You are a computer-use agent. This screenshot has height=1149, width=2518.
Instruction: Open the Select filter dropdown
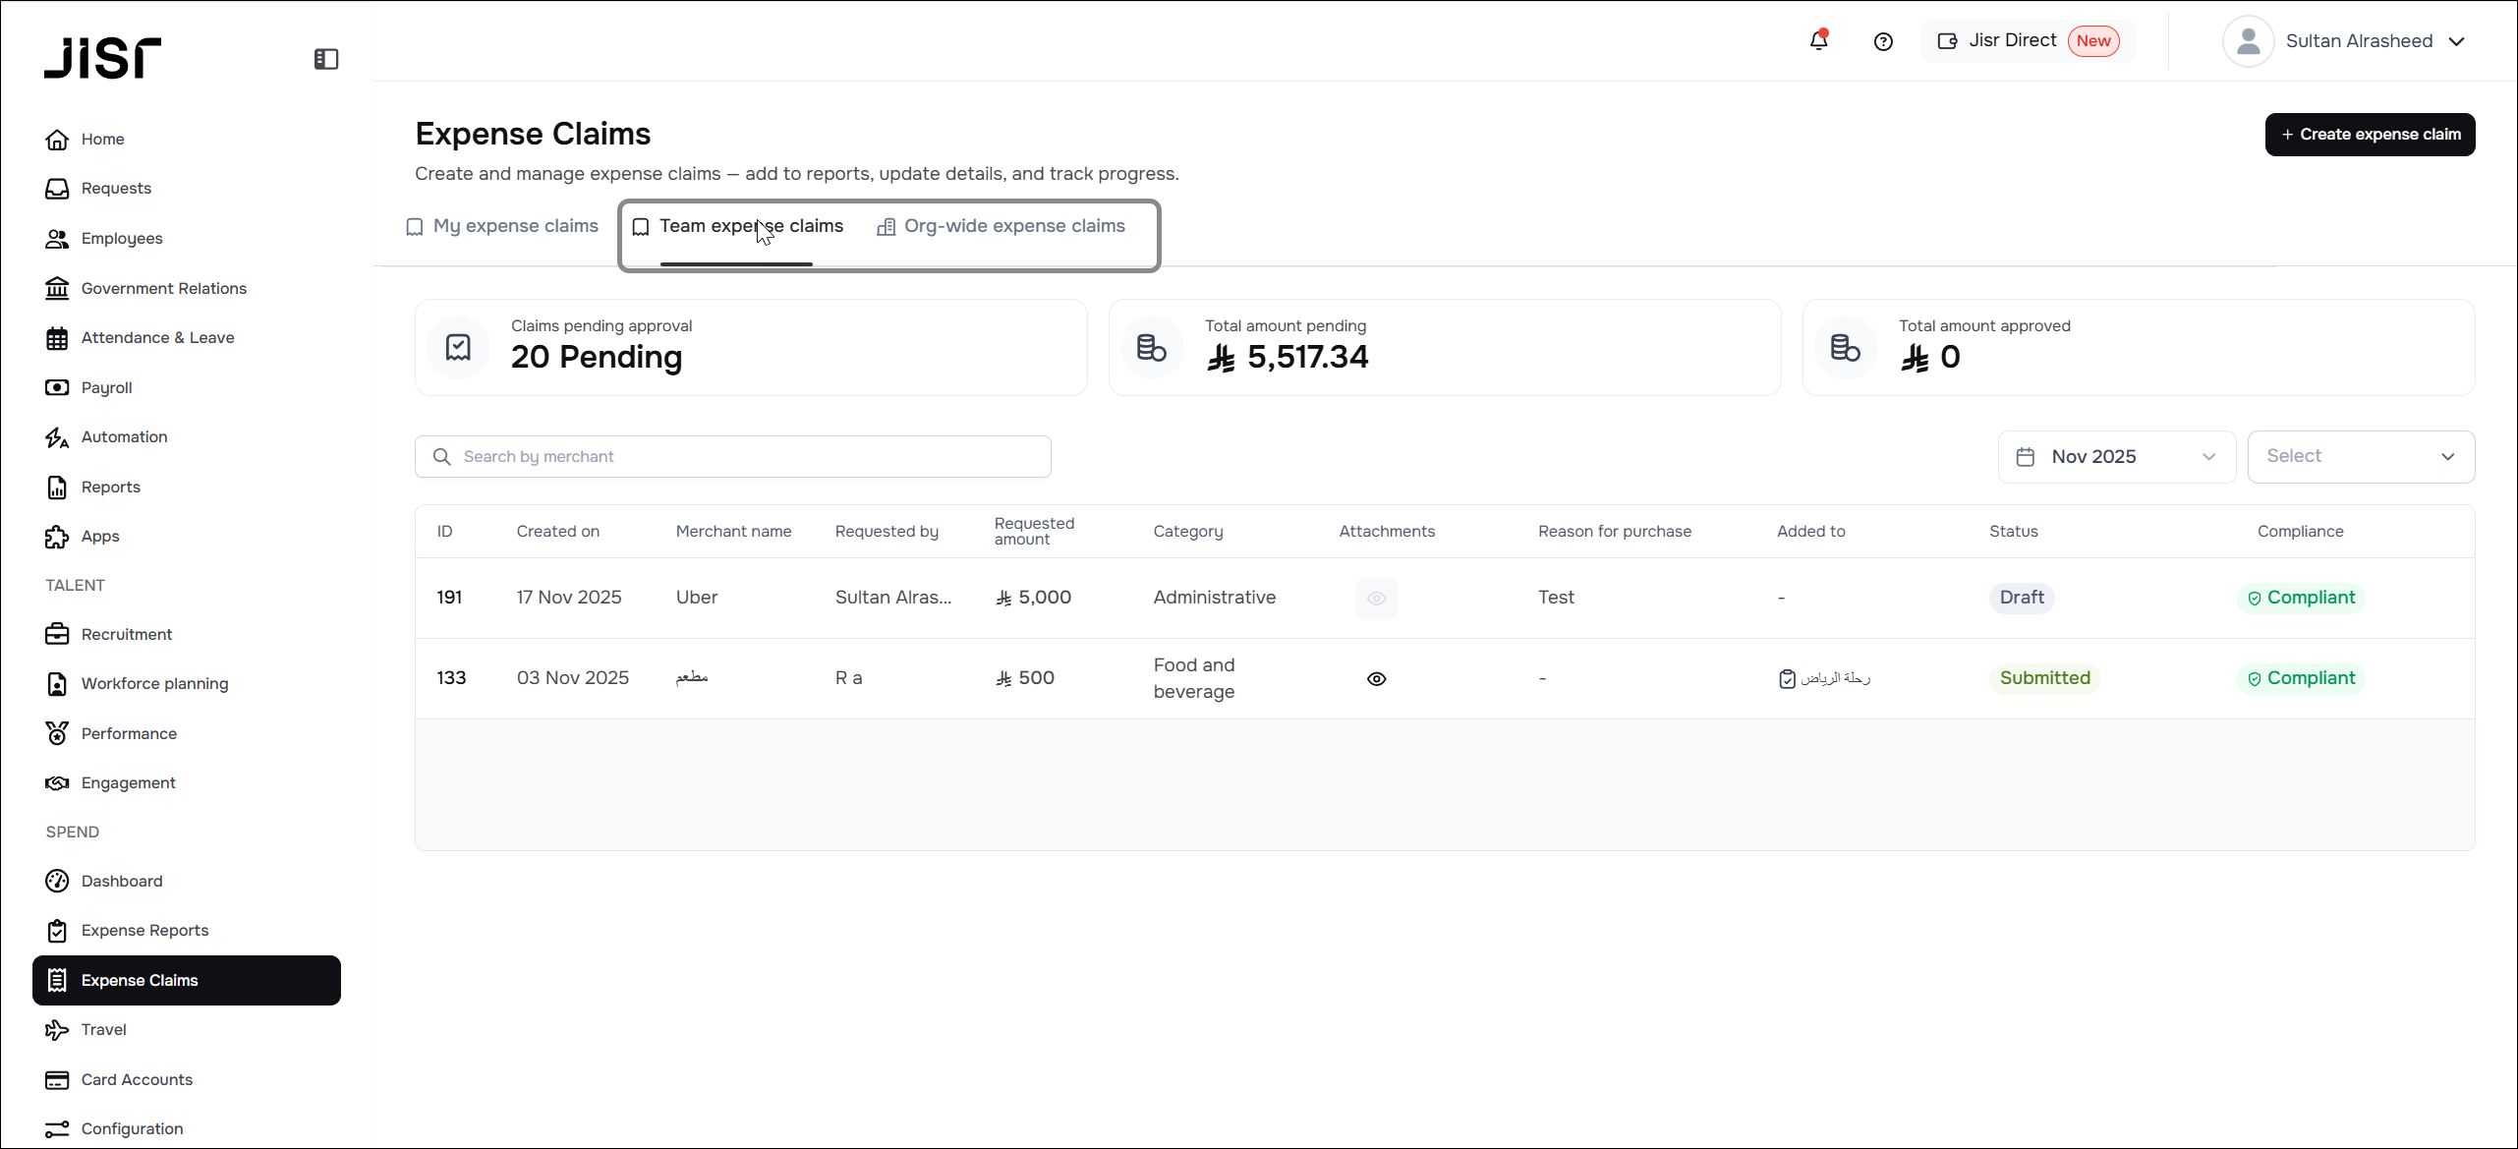coord(2360,456)
